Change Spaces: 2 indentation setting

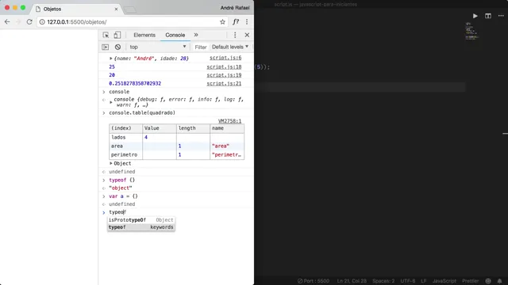click(383, 281)
